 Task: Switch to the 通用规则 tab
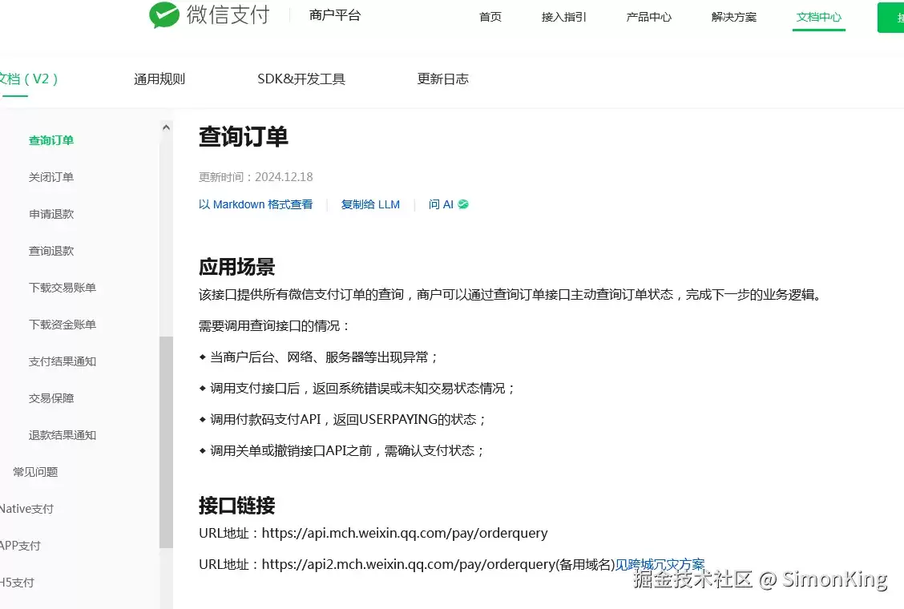coord(159,79)
